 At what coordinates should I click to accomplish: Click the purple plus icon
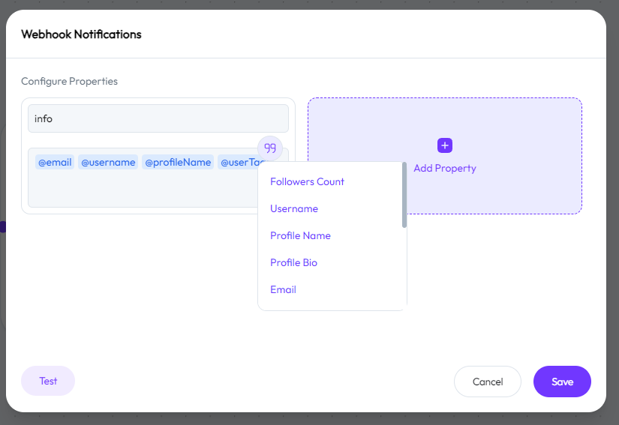pos(444,145)
